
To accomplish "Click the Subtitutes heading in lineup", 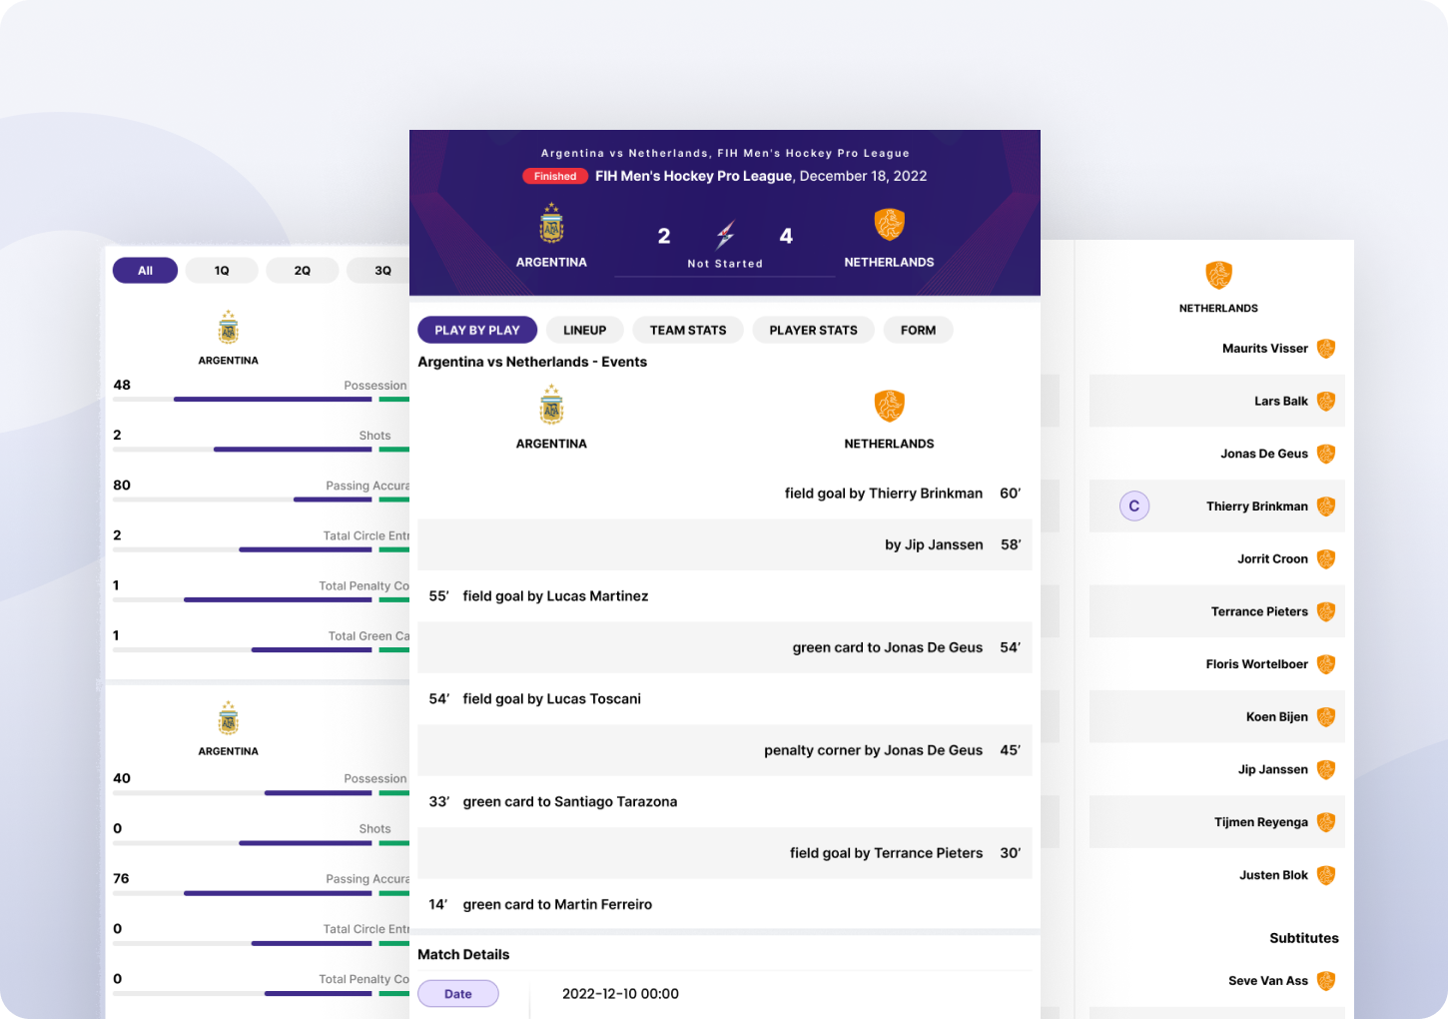I will click(x=1304, y=938).
